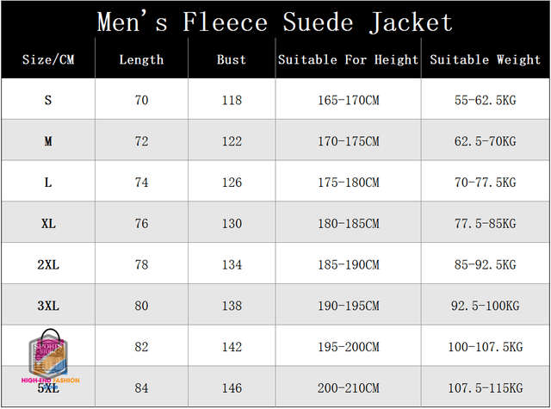The width and height of the screenshot is (551, 409).
Task: Click the High-End Fashion shopping bag logo
Action: click(x=50, y=356)
